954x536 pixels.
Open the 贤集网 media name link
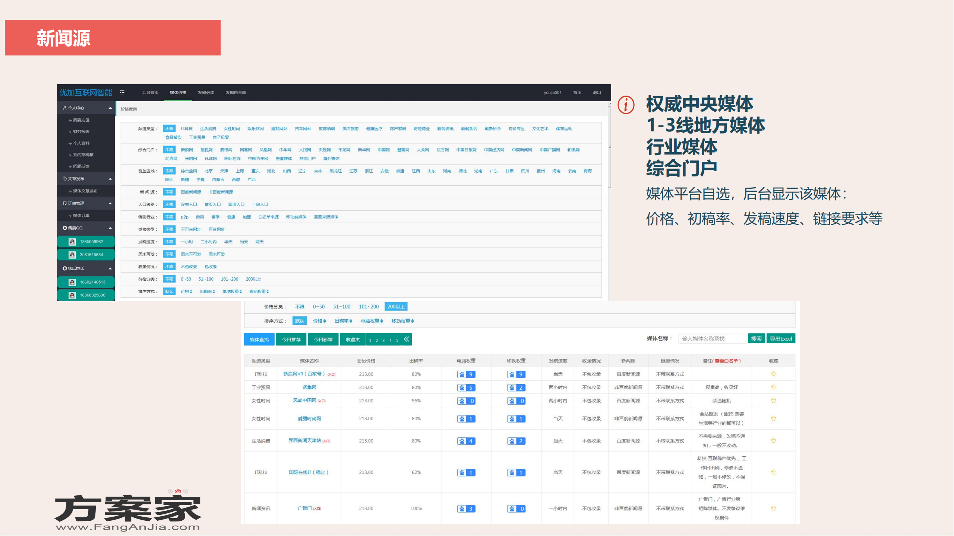pyautogui.click(x=309, y=387)
